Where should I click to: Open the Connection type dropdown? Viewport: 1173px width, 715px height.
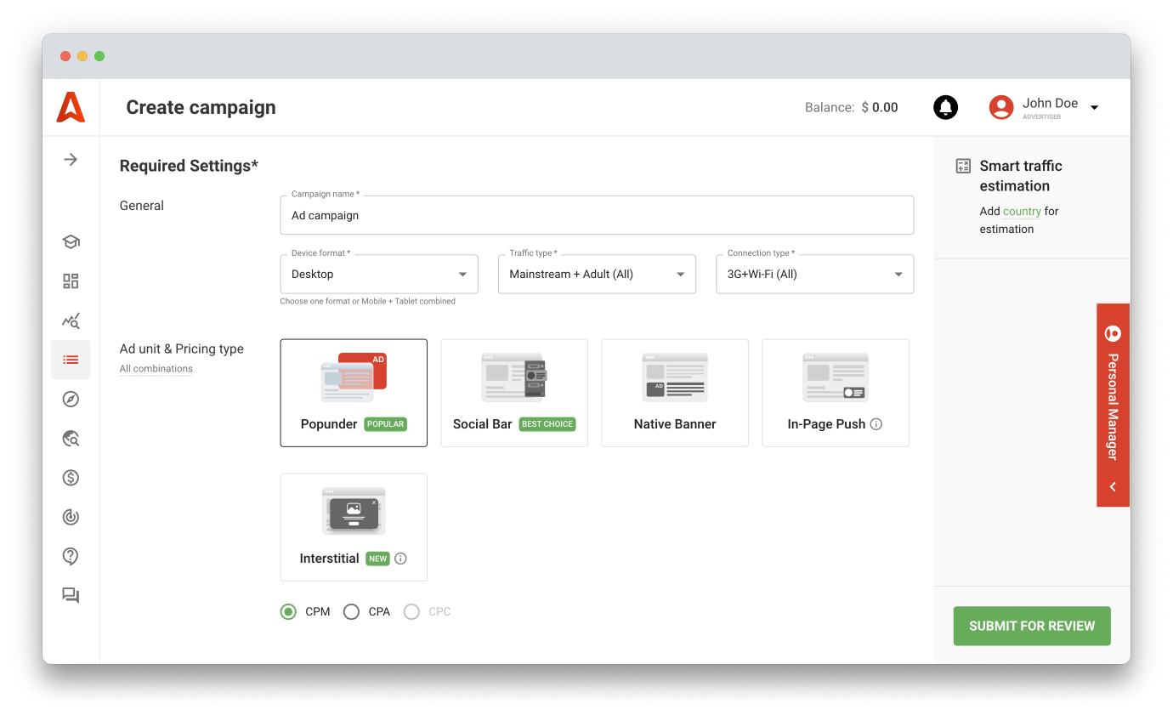coord(814,275)
